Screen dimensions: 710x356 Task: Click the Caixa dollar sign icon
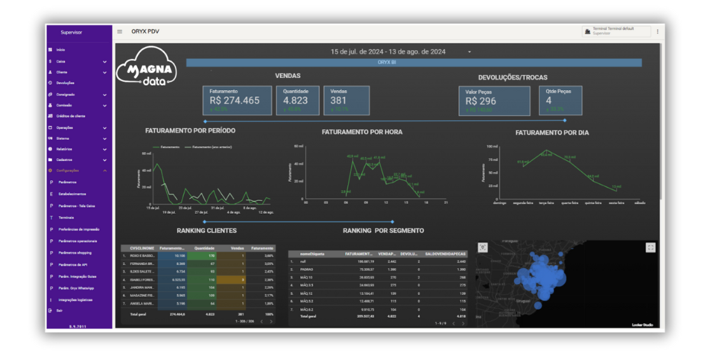(50, 62)
